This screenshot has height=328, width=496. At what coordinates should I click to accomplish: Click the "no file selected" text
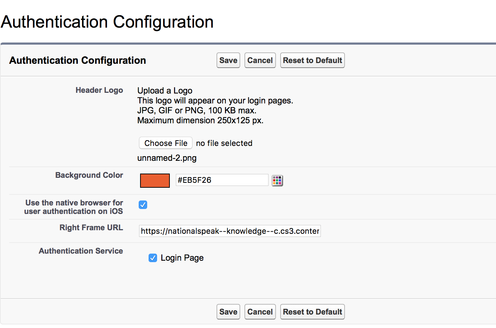click(x=224, y=143)
